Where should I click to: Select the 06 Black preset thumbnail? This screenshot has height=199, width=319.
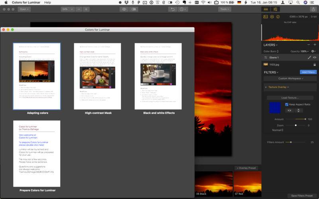(x=214, y=184)
